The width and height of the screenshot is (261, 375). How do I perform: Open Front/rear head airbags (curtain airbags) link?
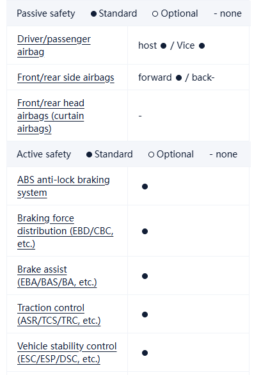coord(51,116)
